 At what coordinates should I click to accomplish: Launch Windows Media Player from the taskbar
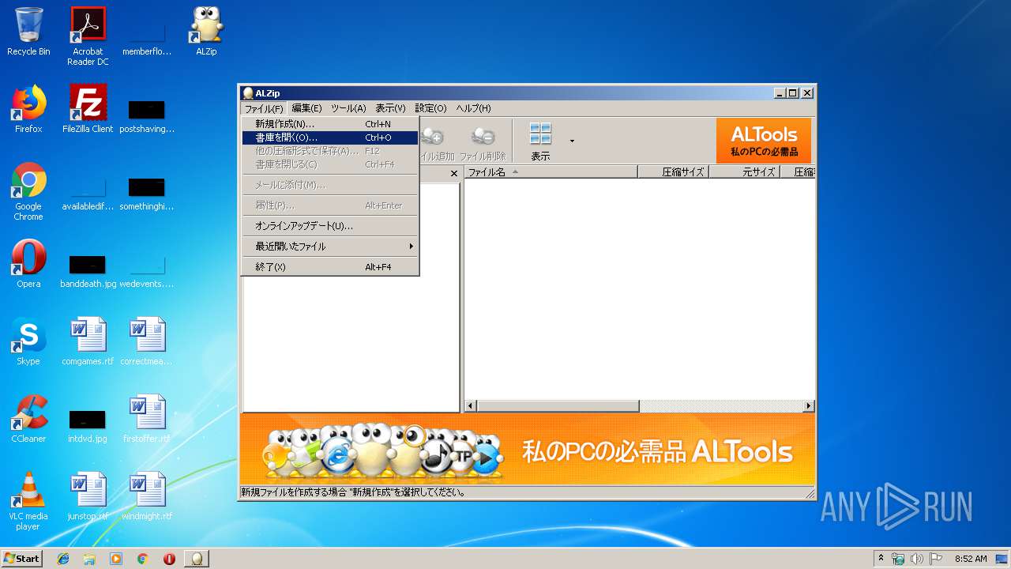coord(116,559)
